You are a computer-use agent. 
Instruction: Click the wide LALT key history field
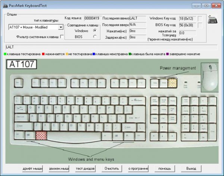click(x=111, y=47)
